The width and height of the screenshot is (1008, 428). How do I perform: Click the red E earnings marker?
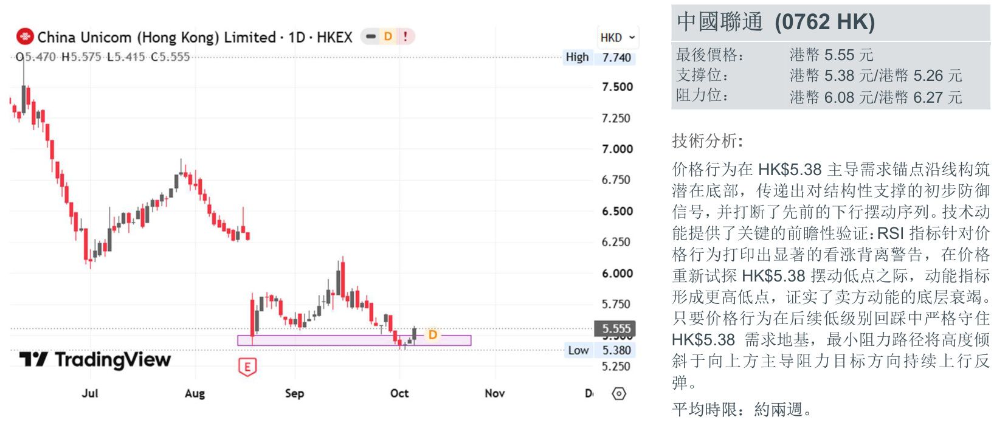click(x=247, y=367)
